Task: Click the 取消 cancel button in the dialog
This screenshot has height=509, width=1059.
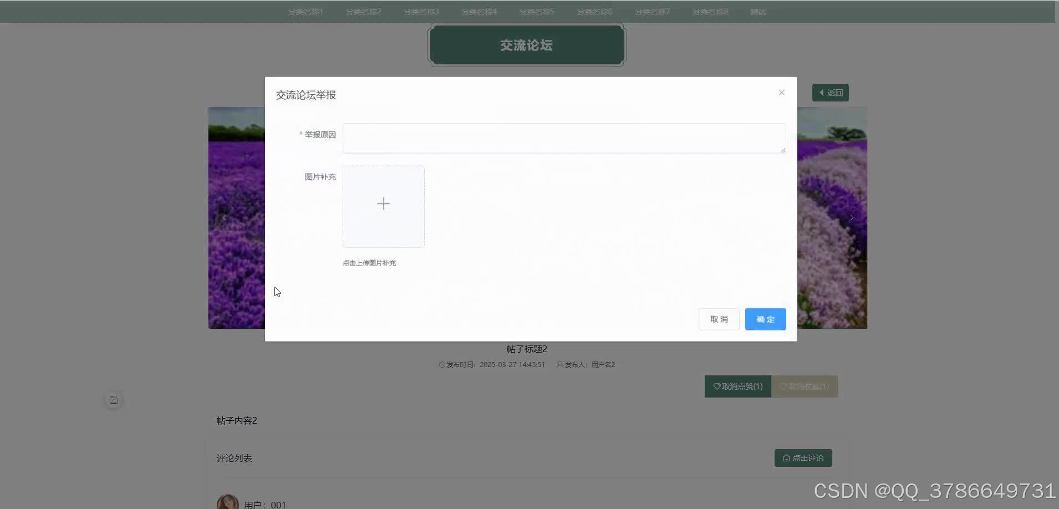Action: tap(718, 319)
